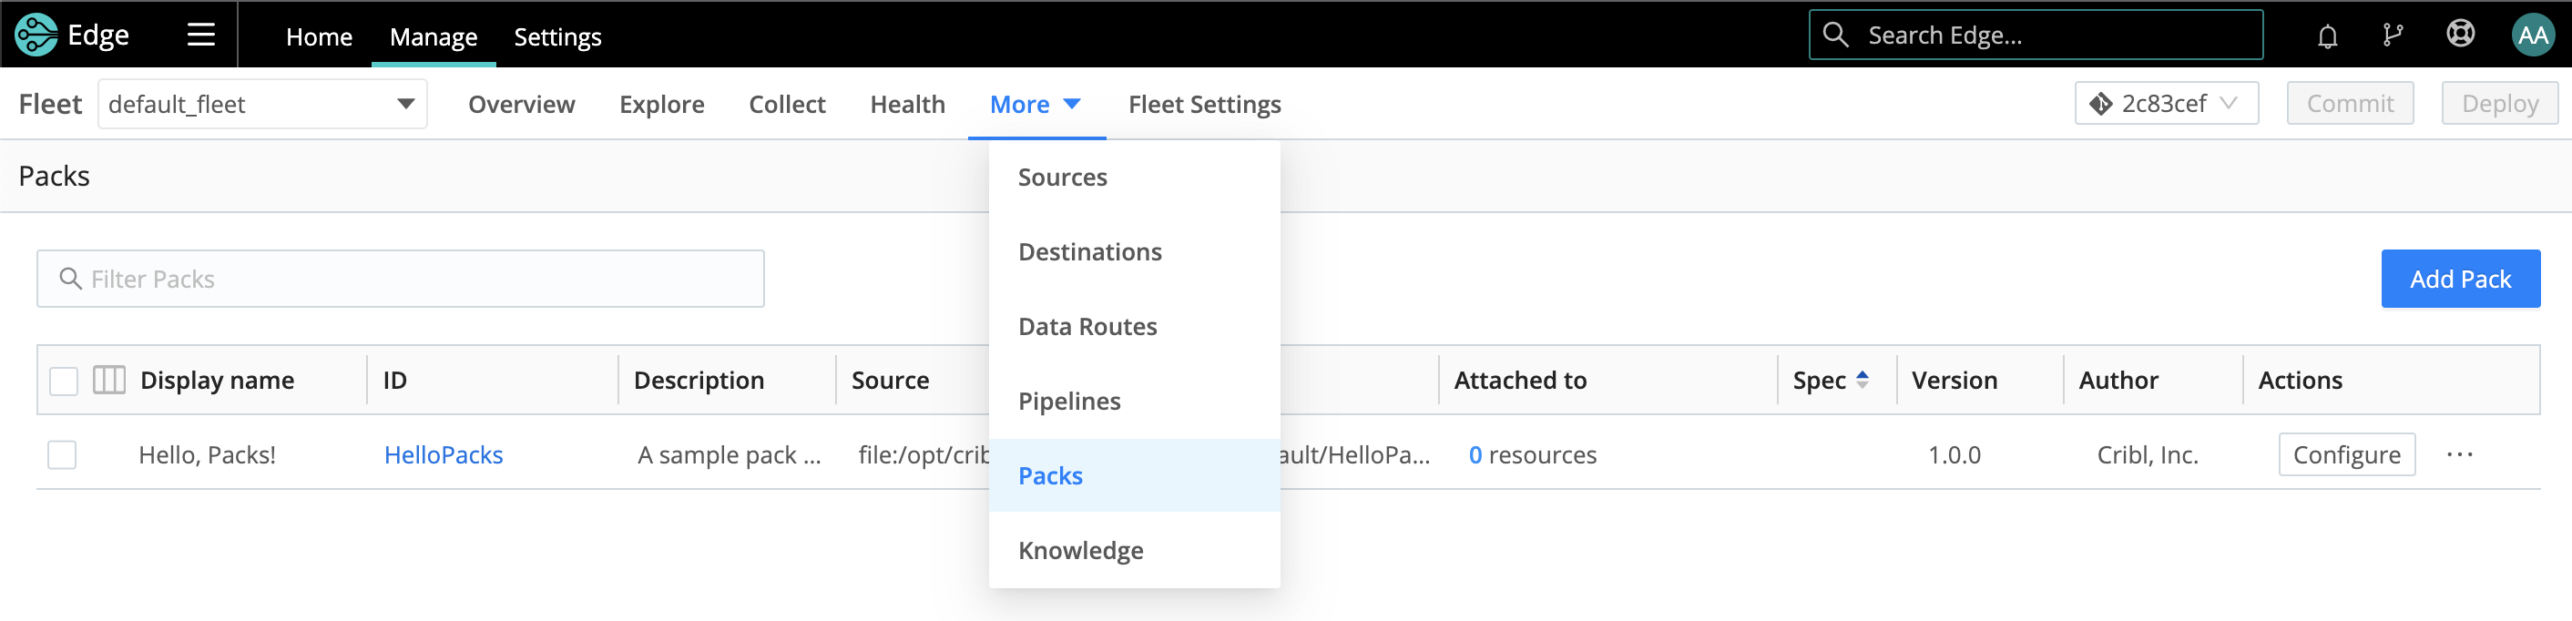Open the Explore tab

tap(661, 104)
